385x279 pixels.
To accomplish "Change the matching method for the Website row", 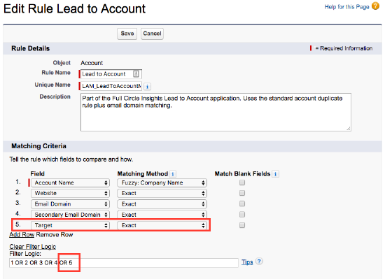I will [162, 193].
